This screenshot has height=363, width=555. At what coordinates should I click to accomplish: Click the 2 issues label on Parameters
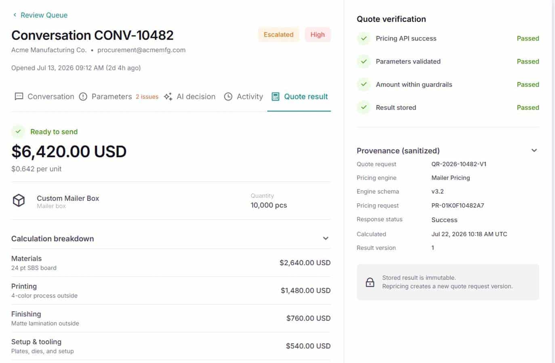pyautogui.click(x=147, y=97)
